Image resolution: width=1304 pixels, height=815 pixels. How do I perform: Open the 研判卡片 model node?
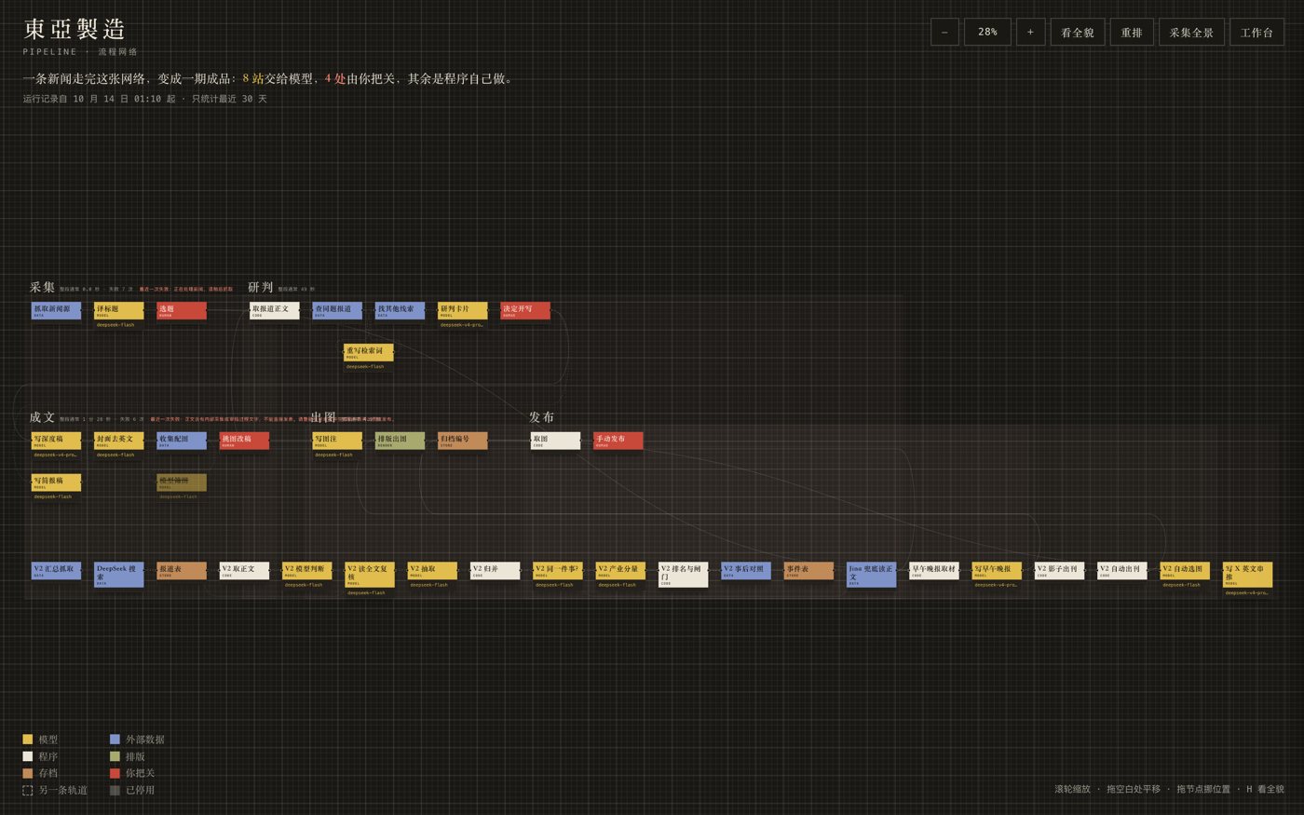pyautogui.click(x=463, y=310)
